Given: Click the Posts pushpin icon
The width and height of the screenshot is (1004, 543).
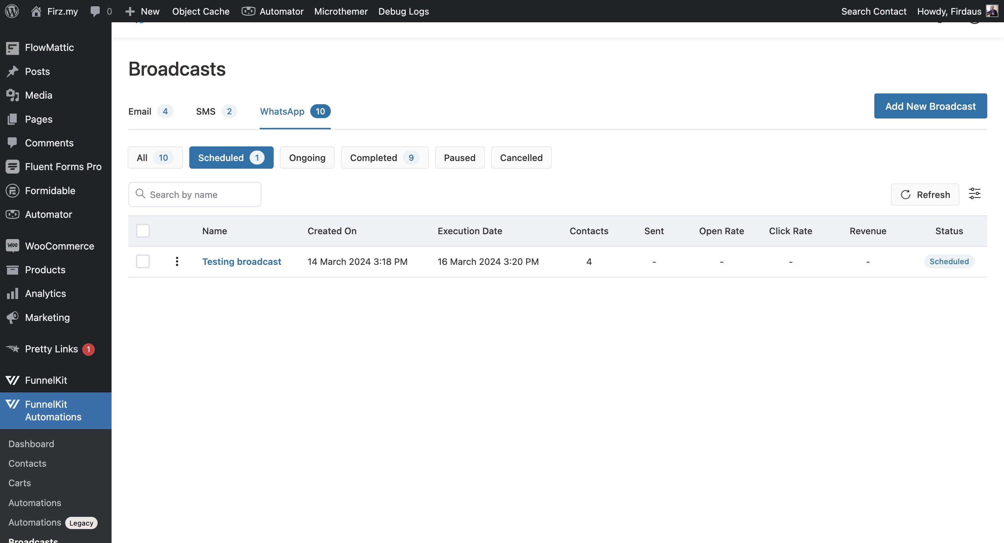Looking at the screenshot, I should click(13, 71).
